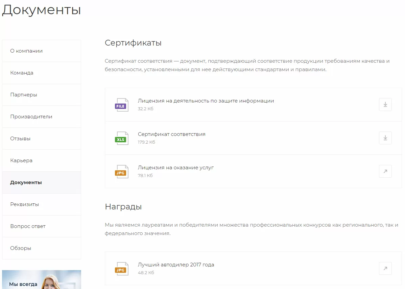The width and height of the screenshot is (405, 289).
Task: Select Партнеры in the side menu
Action: click(x=42, y=95)
